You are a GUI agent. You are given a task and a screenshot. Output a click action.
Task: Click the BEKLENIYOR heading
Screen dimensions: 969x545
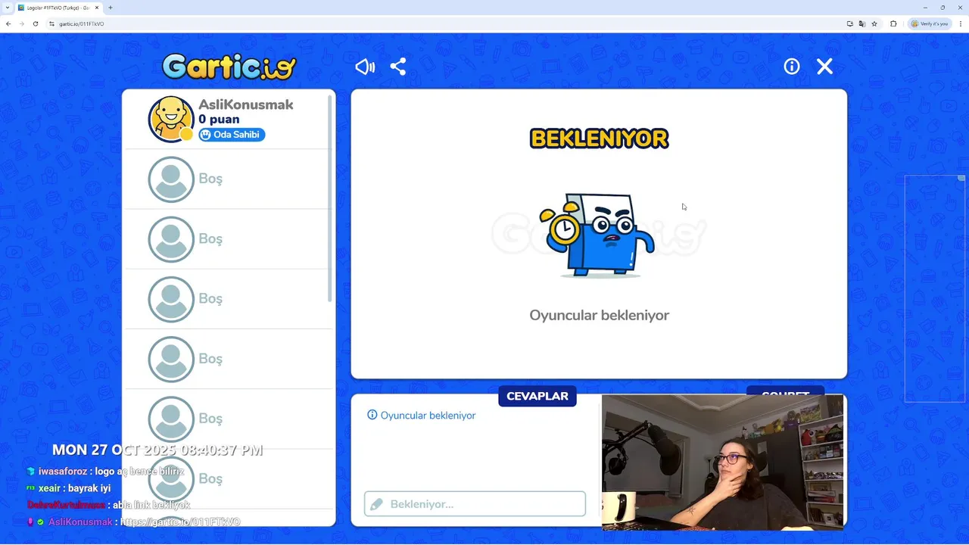pyautogui.click(x=599, y=139)
